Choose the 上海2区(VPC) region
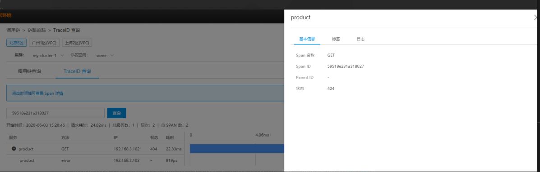The image size is (540, 172). click(x=77, y=43)
